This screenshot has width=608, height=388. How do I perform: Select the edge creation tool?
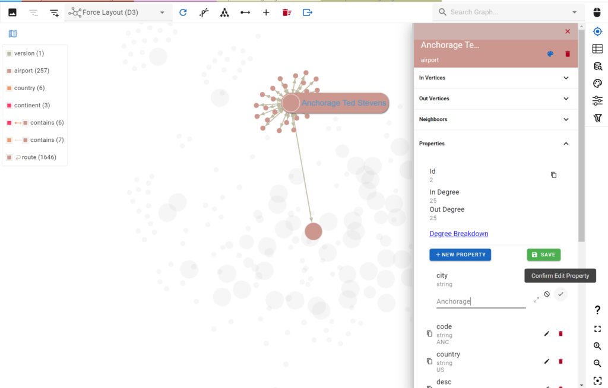tap(245, 12)
